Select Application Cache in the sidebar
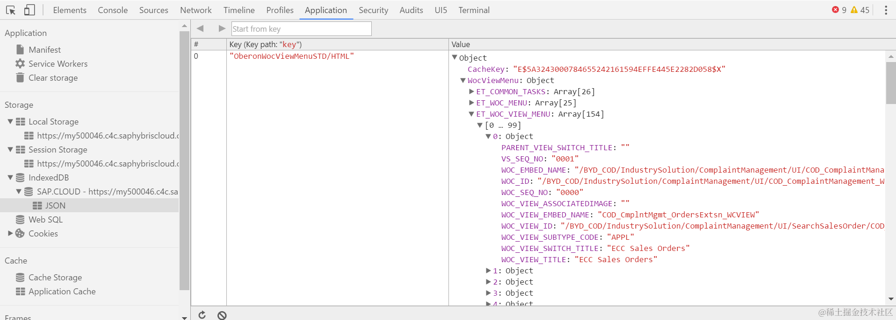 point(62,291)
